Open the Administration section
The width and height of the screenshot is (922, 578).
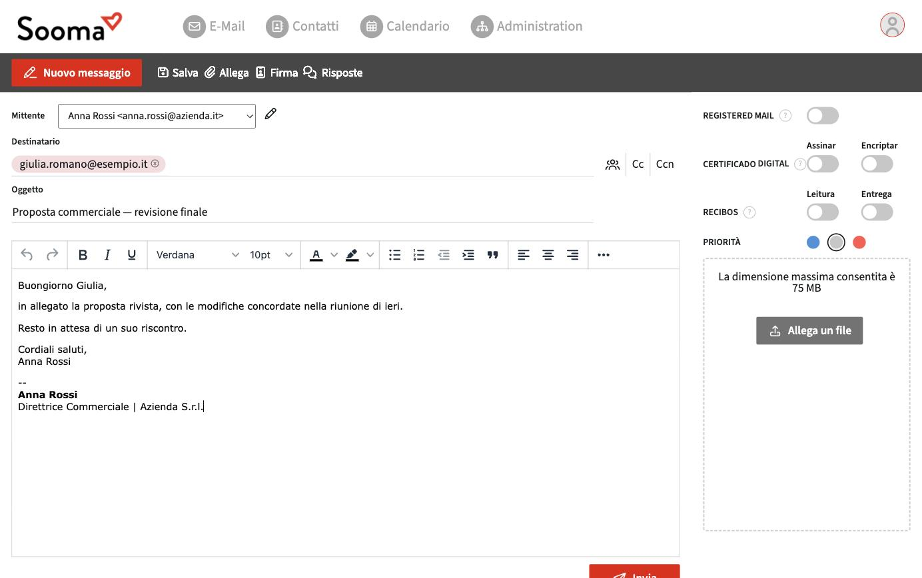click(x=527, y=26)
